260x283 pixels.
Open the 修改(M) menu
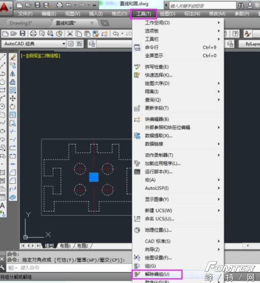click(x=217, y=14)
